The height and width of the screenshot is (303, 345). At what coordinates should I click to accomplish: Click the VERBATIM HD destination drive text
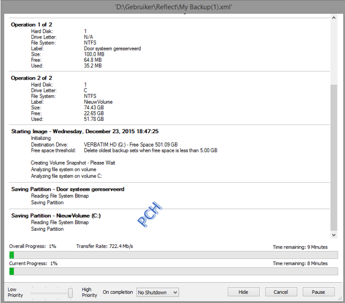pos(131,145)
